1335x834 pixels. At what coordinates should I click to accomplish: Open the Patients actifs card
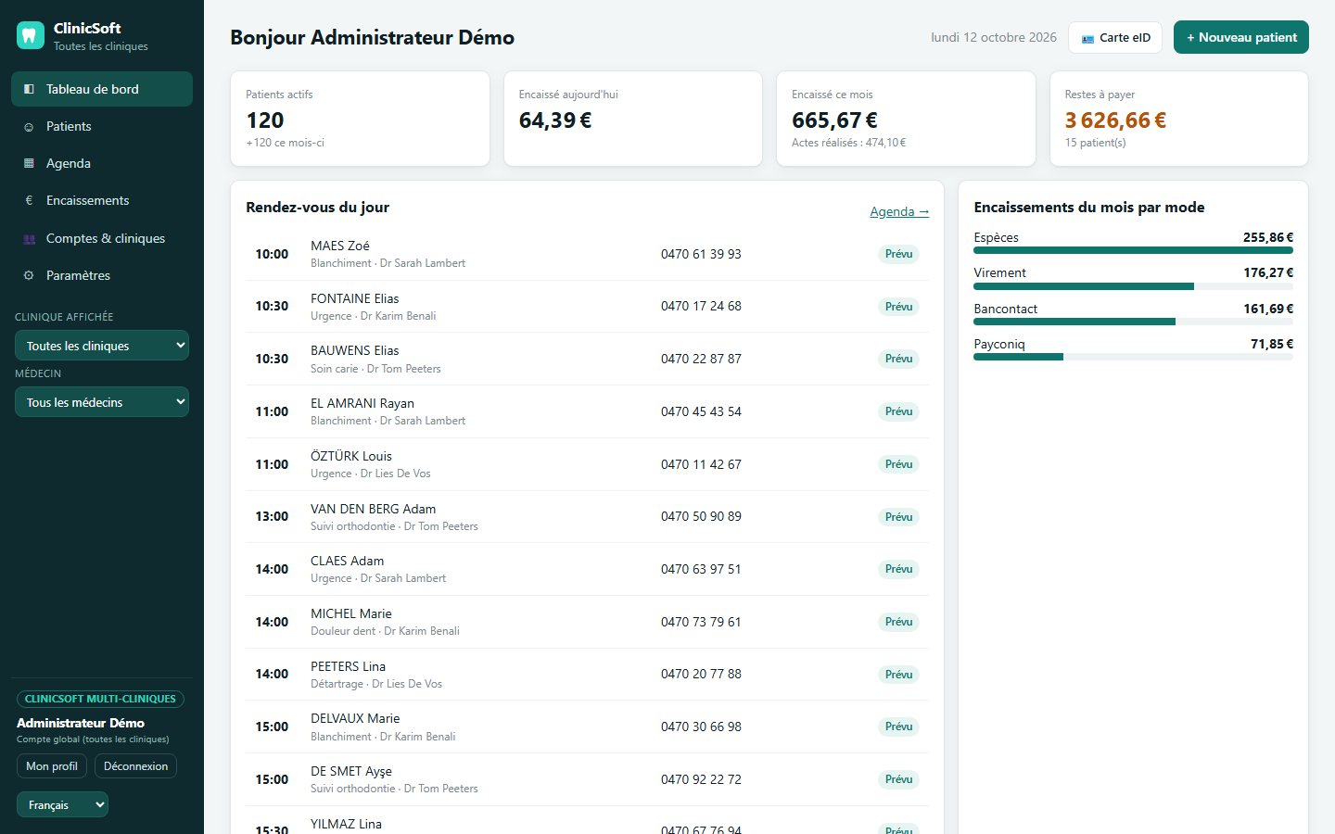click(x=360, y=119)
